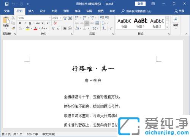This screenshot has height=137, width=190.
Task: Click the borders grid icon
Action: click(84, 28)
